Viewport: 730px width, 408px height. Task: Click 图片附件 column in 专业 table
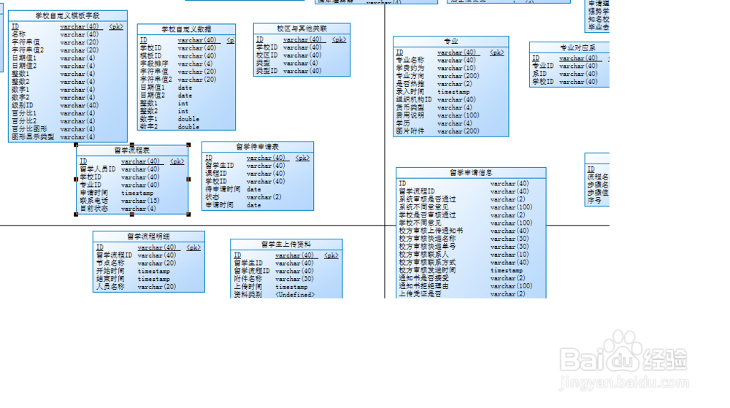410,131
